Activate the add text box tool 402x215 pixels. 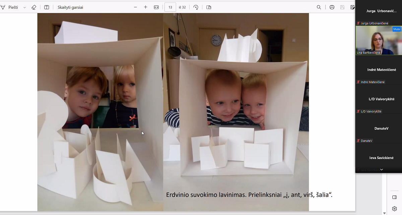point(47,7)
